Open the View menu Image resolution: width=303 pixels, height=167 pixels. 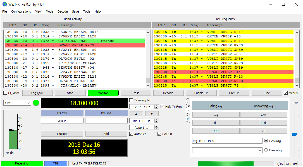[38, 11]
